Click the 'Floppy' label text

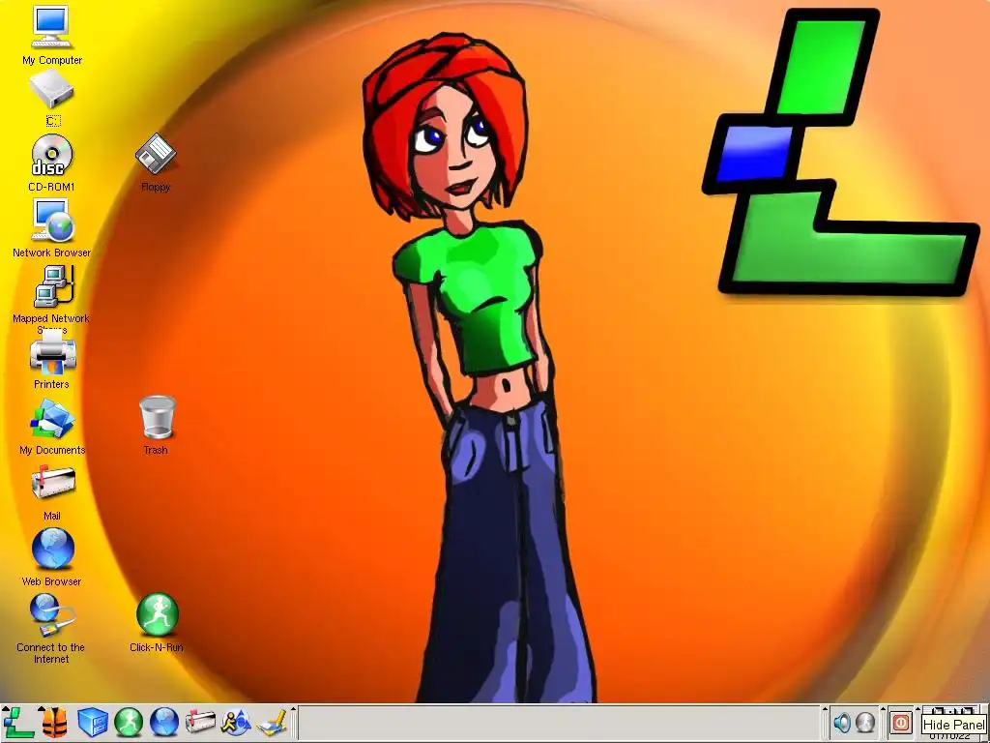[156, 187]
